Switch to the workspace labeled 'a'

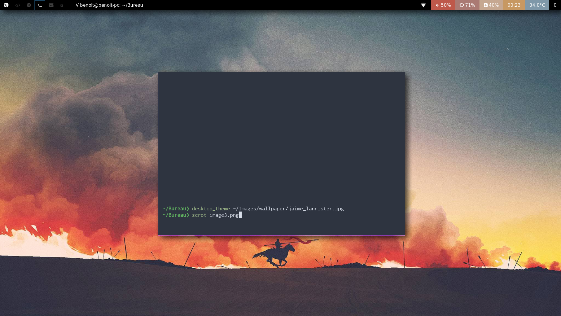pyautogui.click(x=61, y=5)
